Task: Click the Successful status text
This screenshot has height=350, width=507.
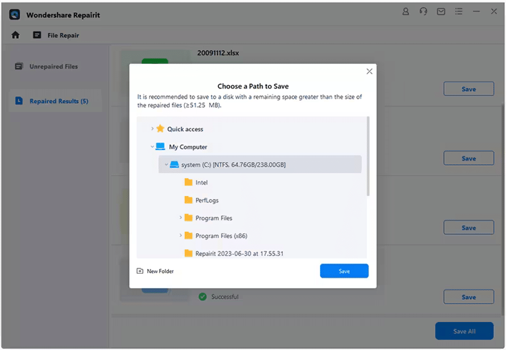Action: coord(225,297)
